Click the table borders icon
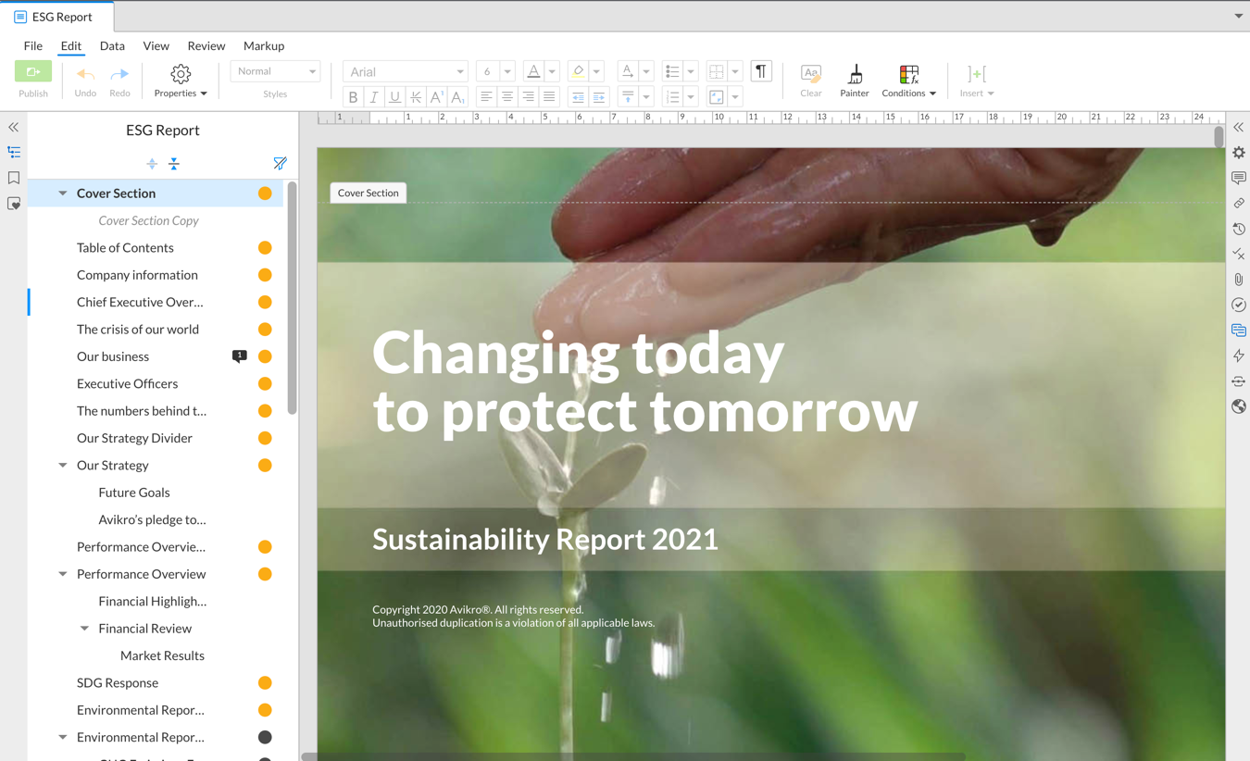The image size is (1250, 761). [x=717, y=71]
